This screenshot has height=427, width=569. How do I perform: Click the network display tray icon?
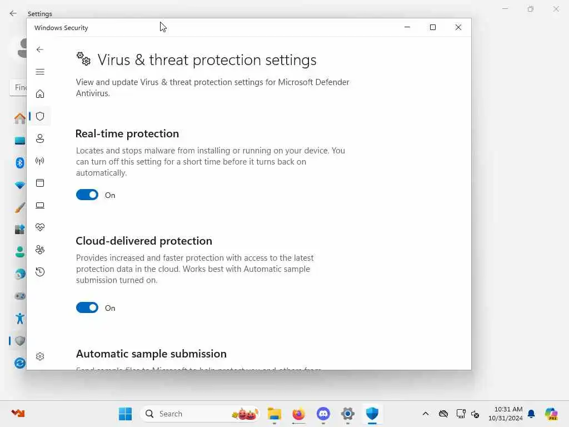461,414
